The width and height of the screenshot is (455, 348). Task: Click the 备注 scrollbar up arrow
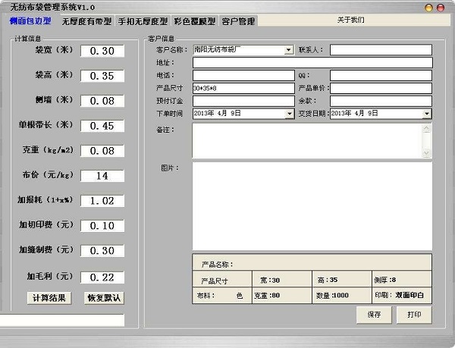click(426, 128)
